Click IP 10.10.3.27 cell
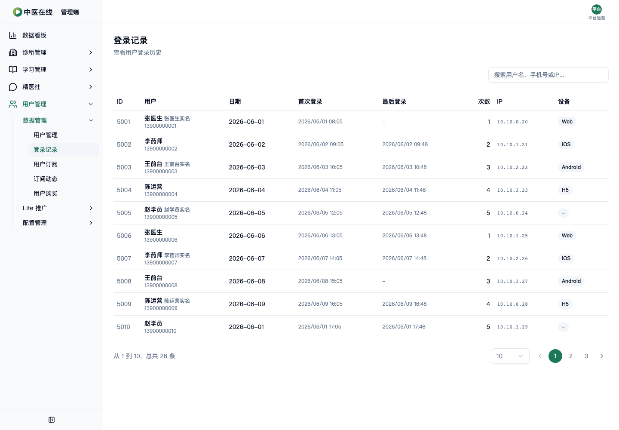Image resolution: width=619 pixels, height=430 pixels. (512, 281)
